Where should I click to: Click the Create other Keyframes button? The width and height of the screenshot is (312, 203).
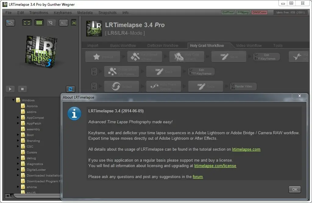(x=122, y=72)
